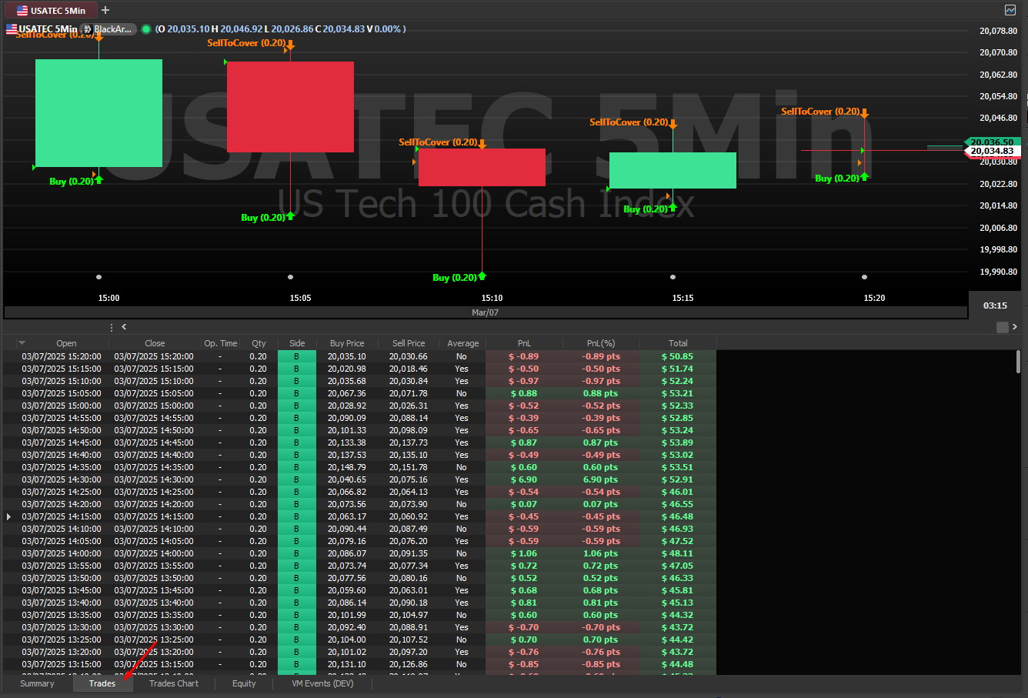Toggle the BlackAr... strategy pill on chart
This screenshot has height=698, width=1028.
(x=108, y=29)
